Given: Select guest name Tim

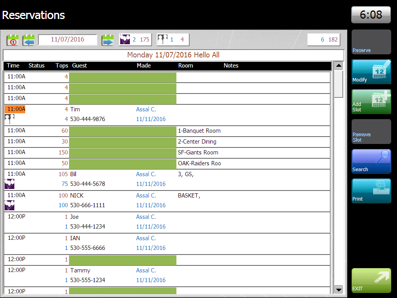Looking at the screenshot, I should coord(75,109).
